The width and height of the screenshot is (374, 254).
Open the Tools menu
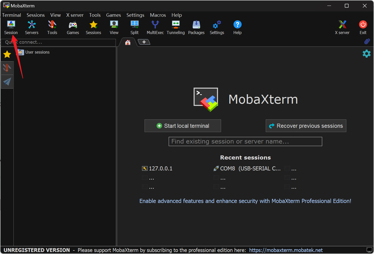pyautogui.click(x=95, y=15)
